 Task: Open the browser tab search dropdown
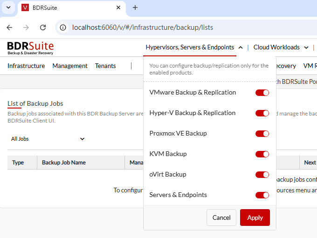[x=8, y=7]
